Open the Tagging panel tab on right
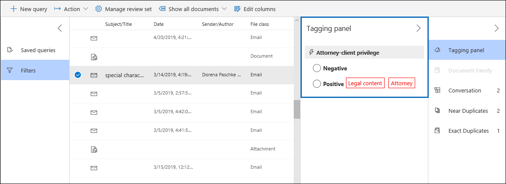Viewport: 506px width, 184px height. (x=466, y=50)
